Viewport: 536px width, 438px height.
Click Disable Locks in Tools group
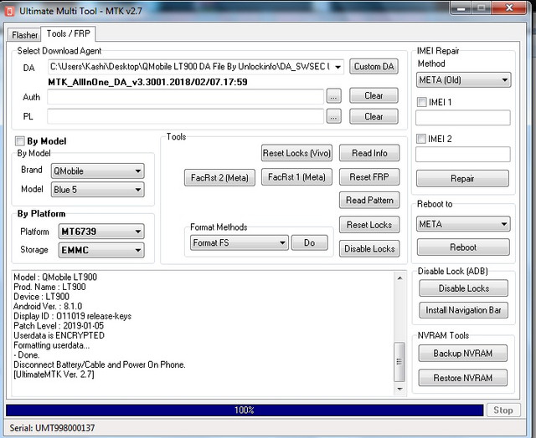[369, 249]
